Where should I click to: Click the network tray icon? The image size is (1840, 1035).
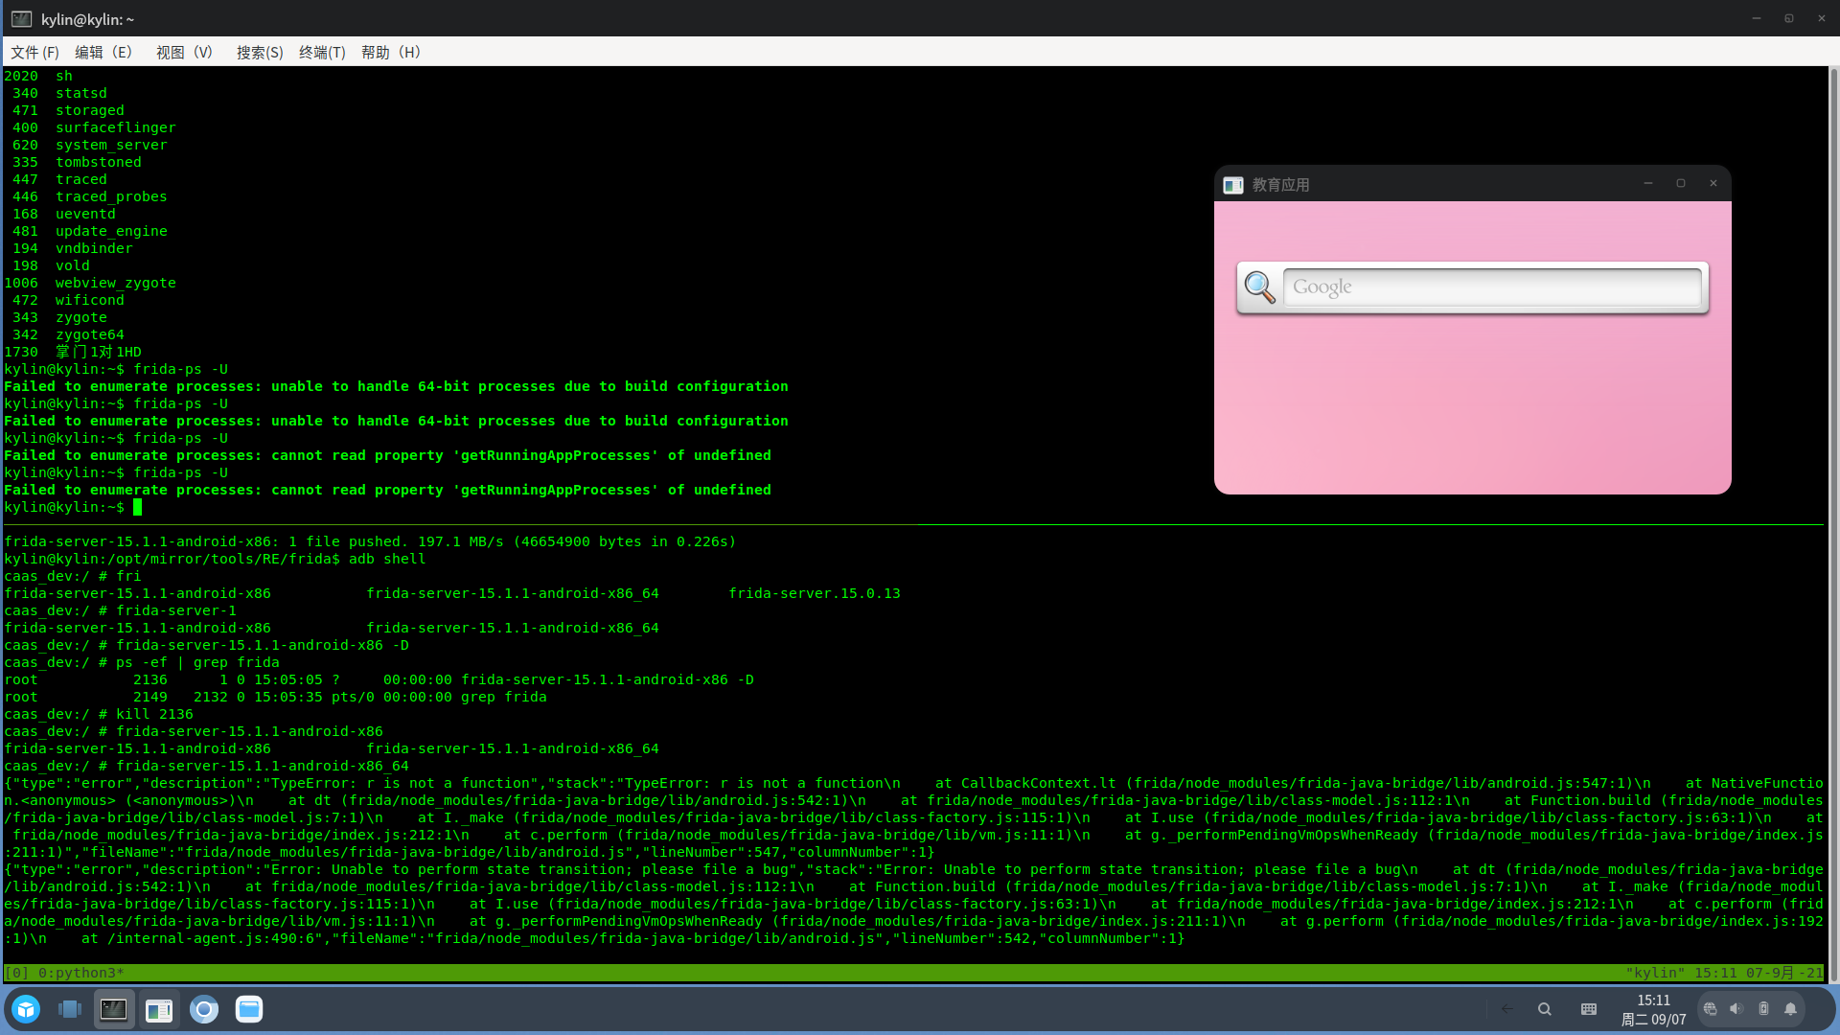tap(1710, 1009)
